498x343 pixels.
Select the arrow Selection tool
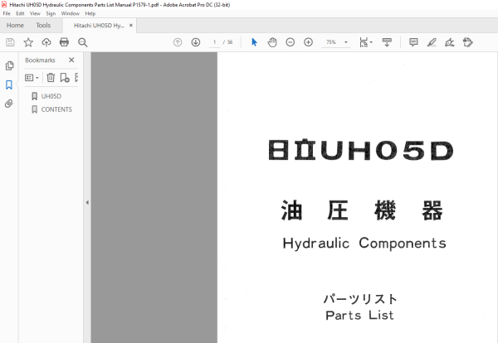pyautogui.click(x=255, y=42)
